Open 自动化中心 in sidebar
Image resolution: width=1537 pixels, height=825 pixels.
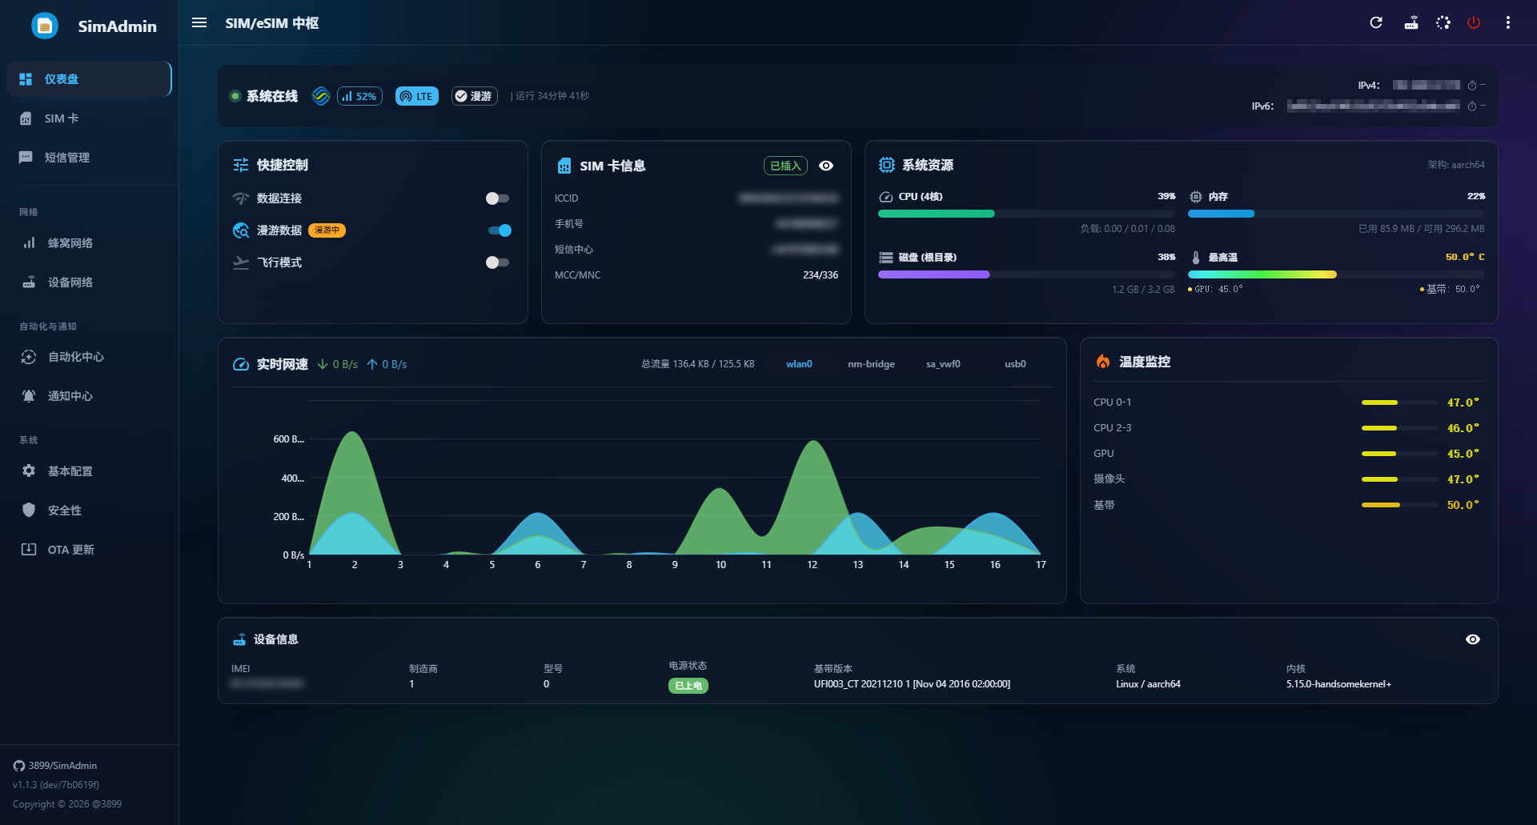pos(89,357)
